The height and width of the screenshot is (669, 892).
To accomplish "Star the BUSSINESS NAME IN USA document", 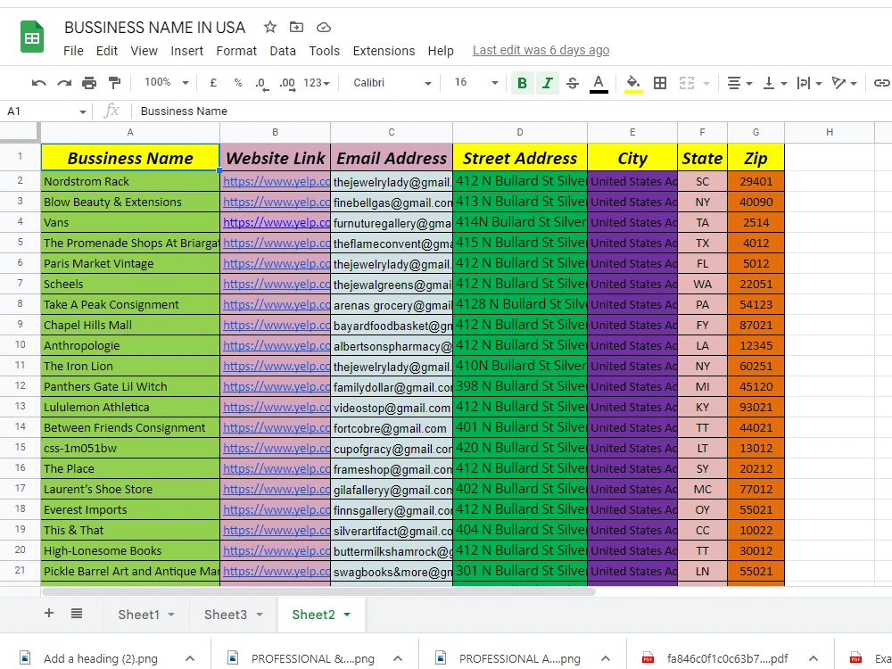I will click(270, 27).
